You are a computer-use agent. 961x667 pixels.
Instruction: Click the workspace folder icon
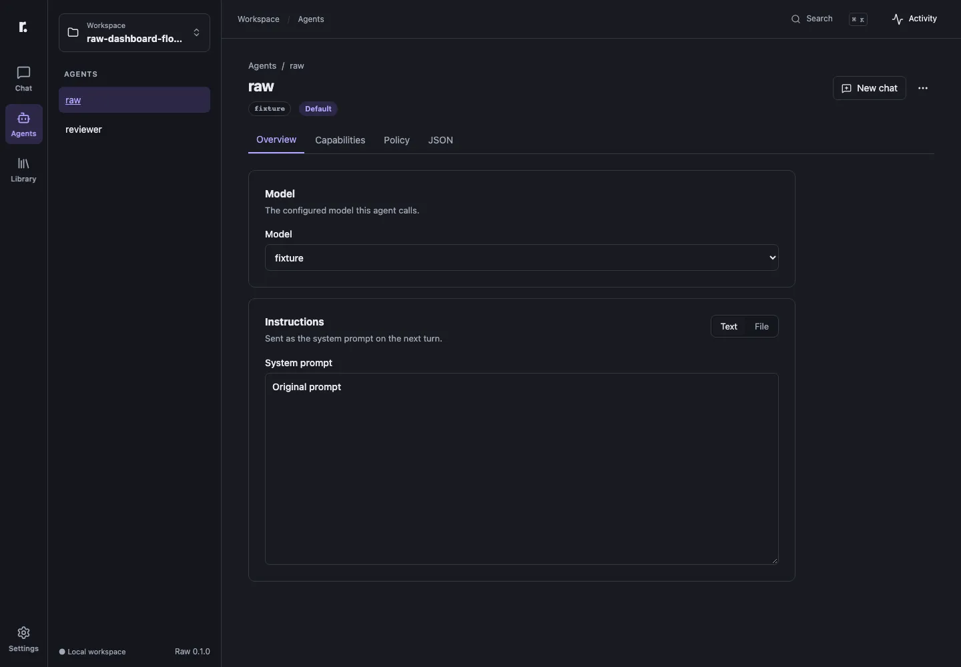(x=73, y=33)
